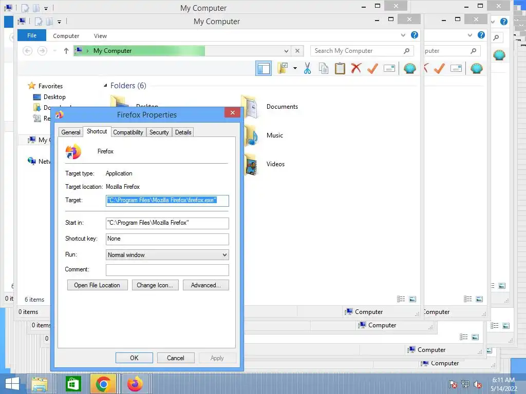This screenshot has height=394, width=526.
Task: Open Firefox from the taskbar
Action: [135, 384]
